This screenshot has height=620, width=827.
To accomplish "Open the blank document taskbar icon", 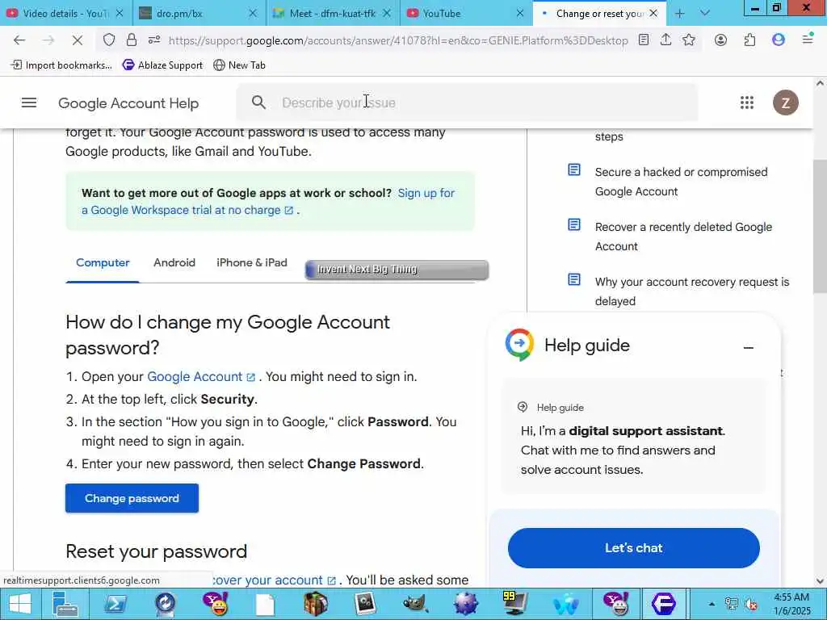I will [x=265, y=604].
